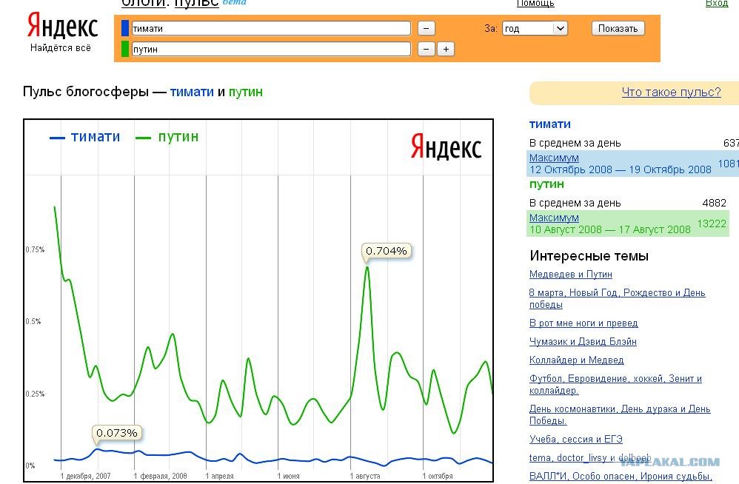Click the 0.704% peak marker on путин line
739x484 pixels.
(386, 251)
